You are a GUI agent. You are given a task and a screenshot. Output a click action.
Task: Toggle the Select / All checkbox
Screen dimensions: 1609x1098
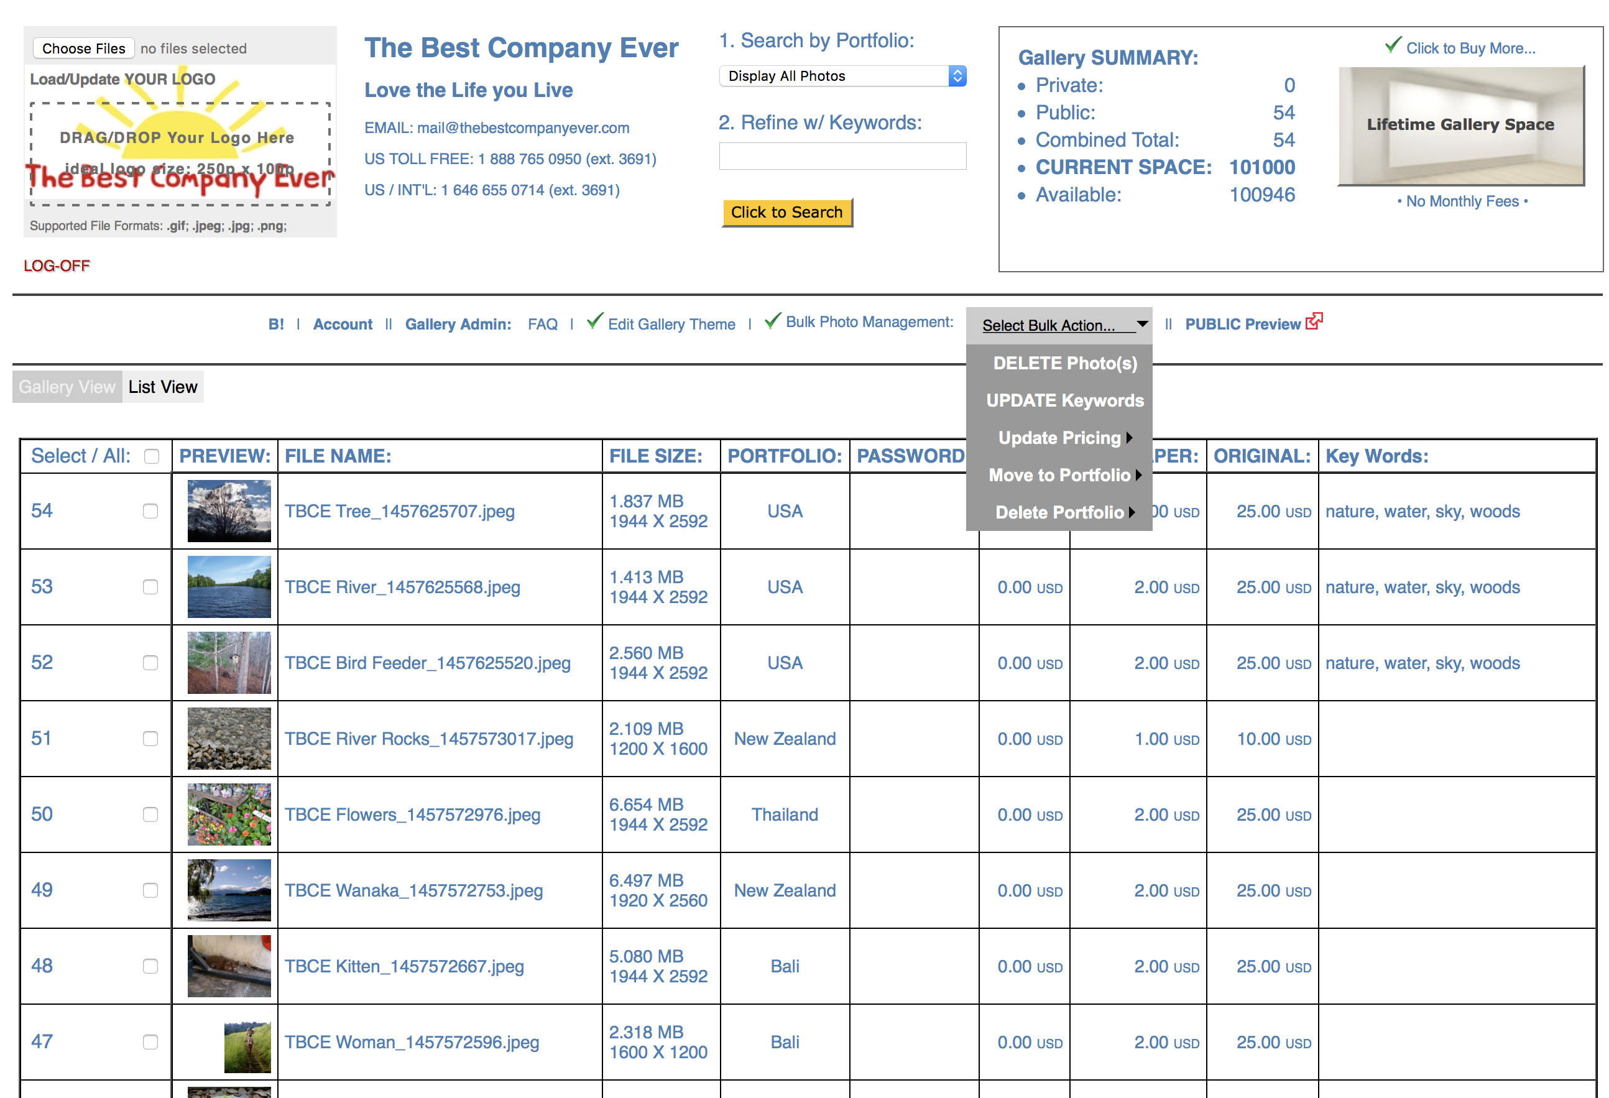coord(152,456)
